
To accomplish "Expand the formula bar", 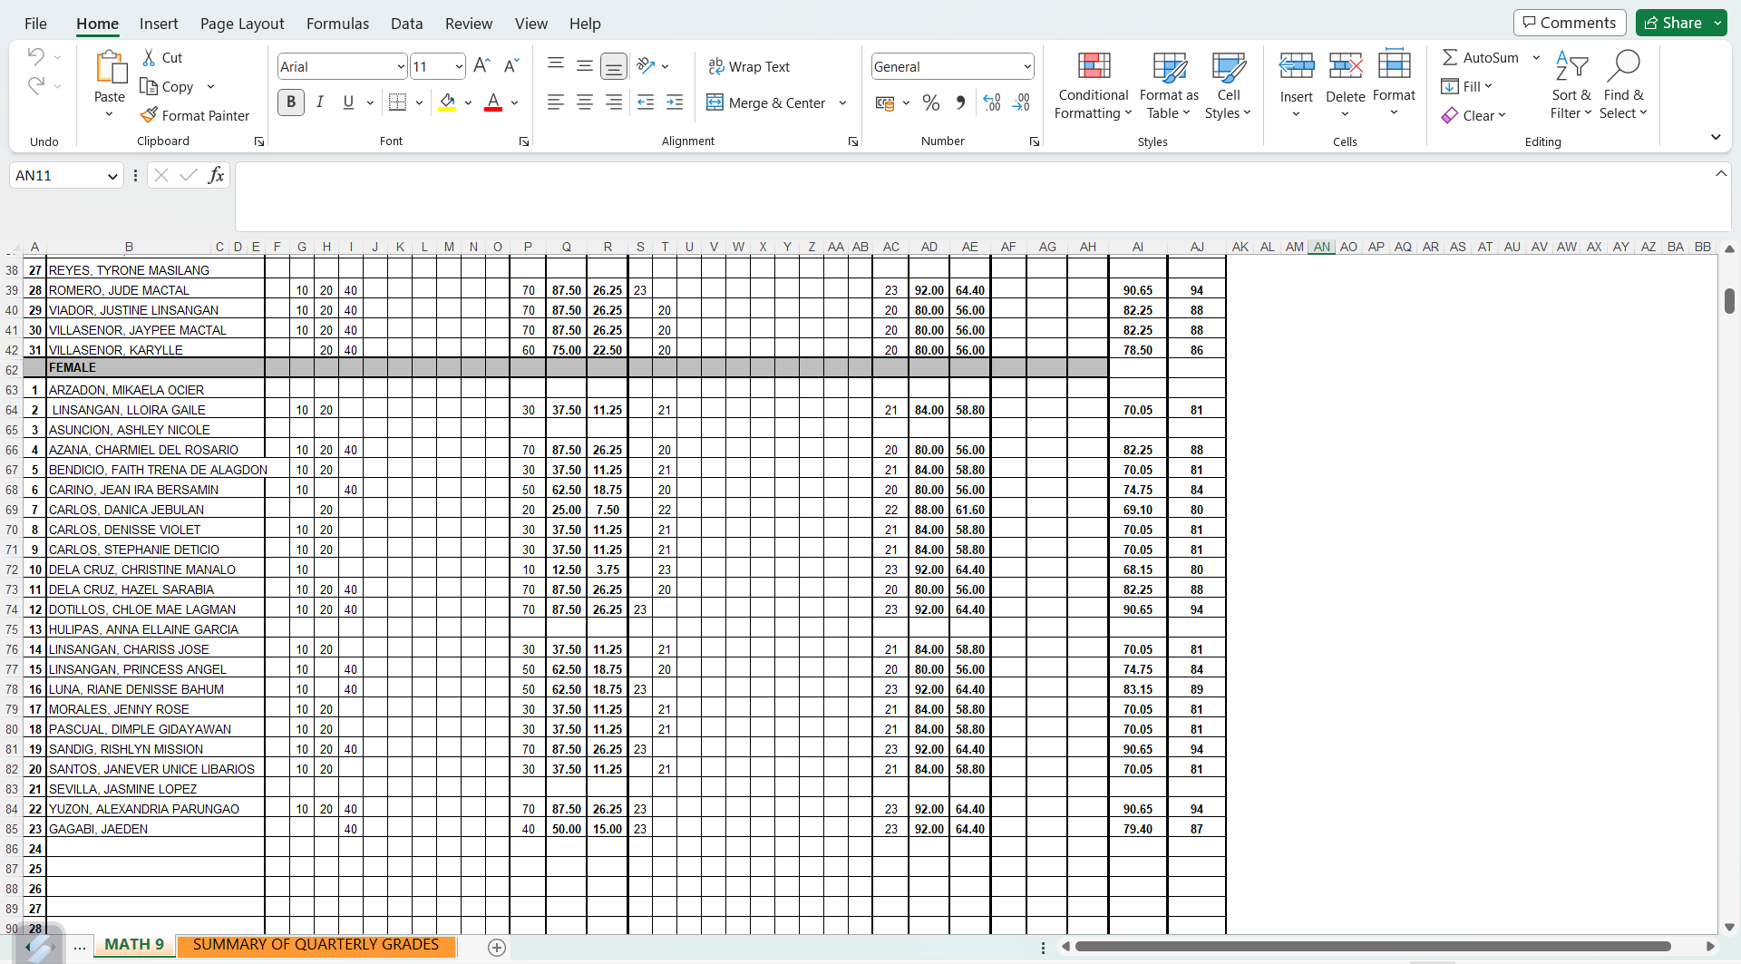I will coord(1721,173).
